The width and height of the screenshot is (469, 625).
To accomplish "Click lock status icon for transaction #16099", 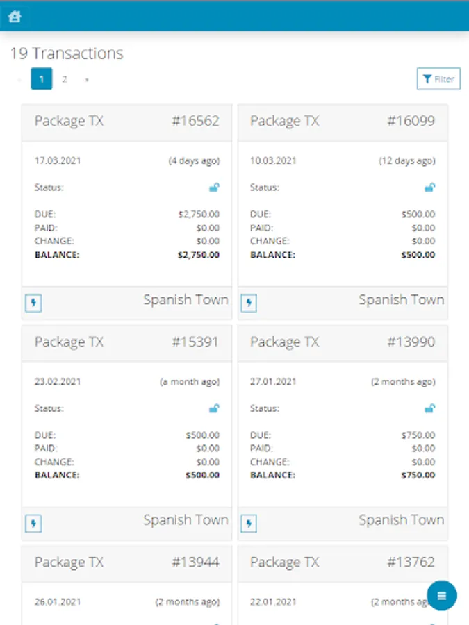I will pos(430,187).
